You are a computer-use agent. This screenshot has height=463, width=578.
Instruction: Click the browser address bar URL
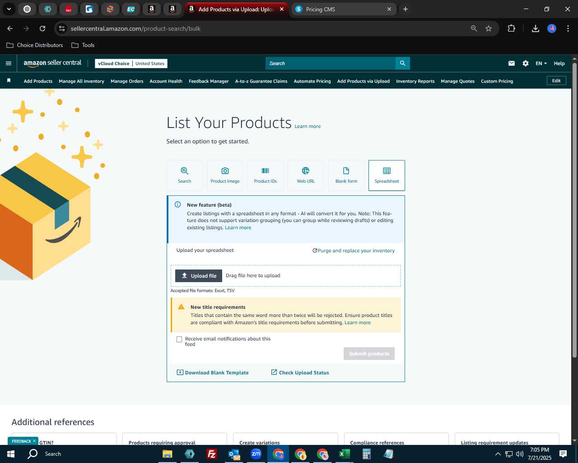[x=135, y=28]
